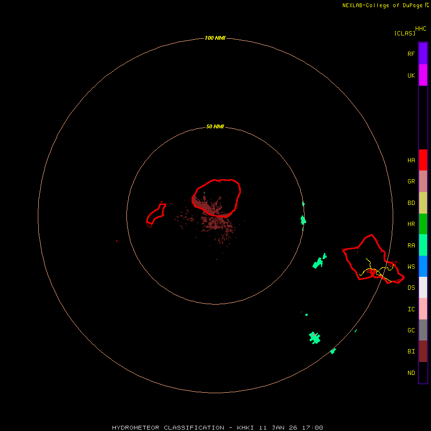Image resolution: width=431 pixels, height=431 pixels.
Task: Click the UK magenta legend swatch
Action: pyautogui.click(x=423, y=75)
